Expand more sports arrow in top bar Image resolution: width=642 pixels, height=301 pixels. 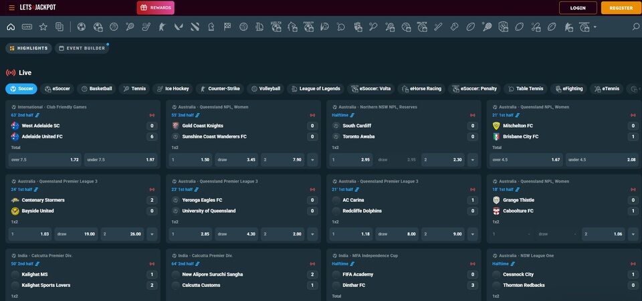[595, 27]
